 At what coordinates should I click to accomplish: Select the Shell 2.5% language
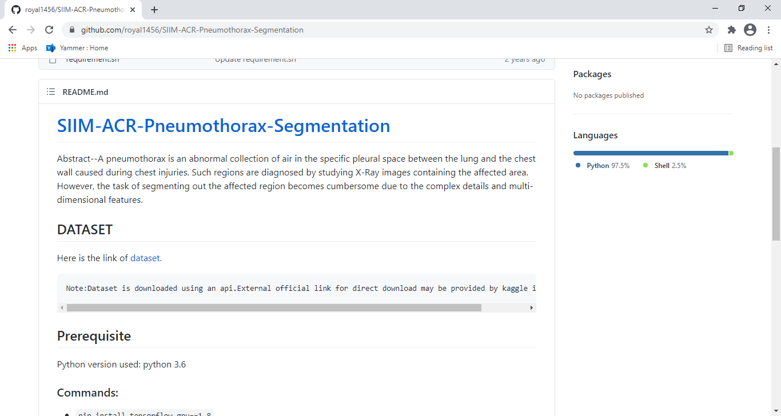(664, 166)
